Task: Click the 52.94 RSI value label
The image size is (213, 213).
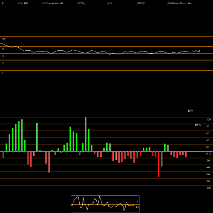Action: 196,51
